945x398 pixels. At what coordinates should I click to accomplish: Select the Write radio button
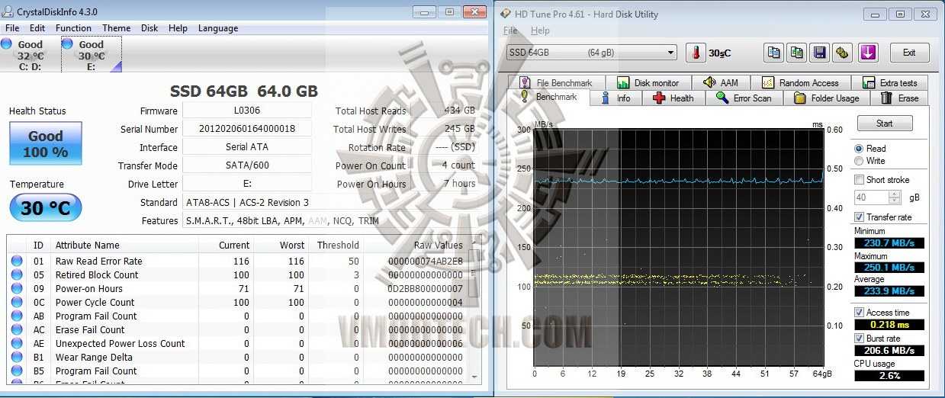(860, 161)
